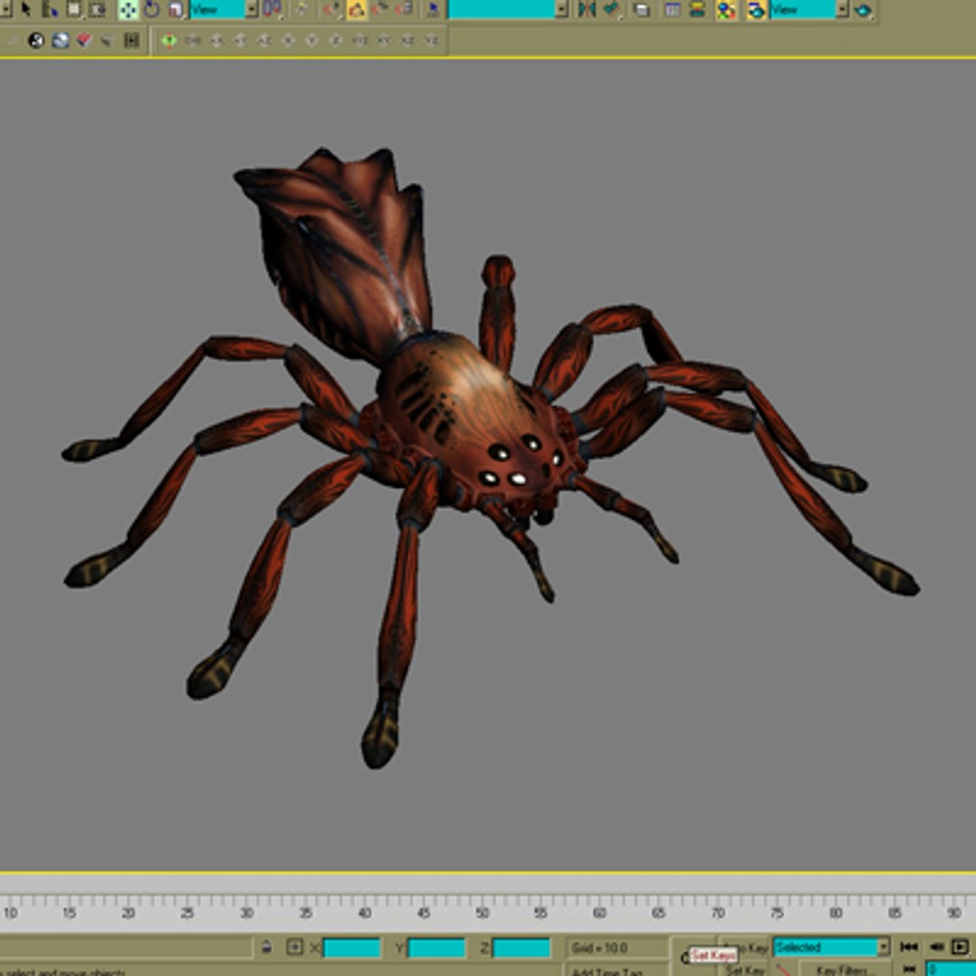
Task: Choose the Rectangular Selection Region tool
Action: [74, 9]
